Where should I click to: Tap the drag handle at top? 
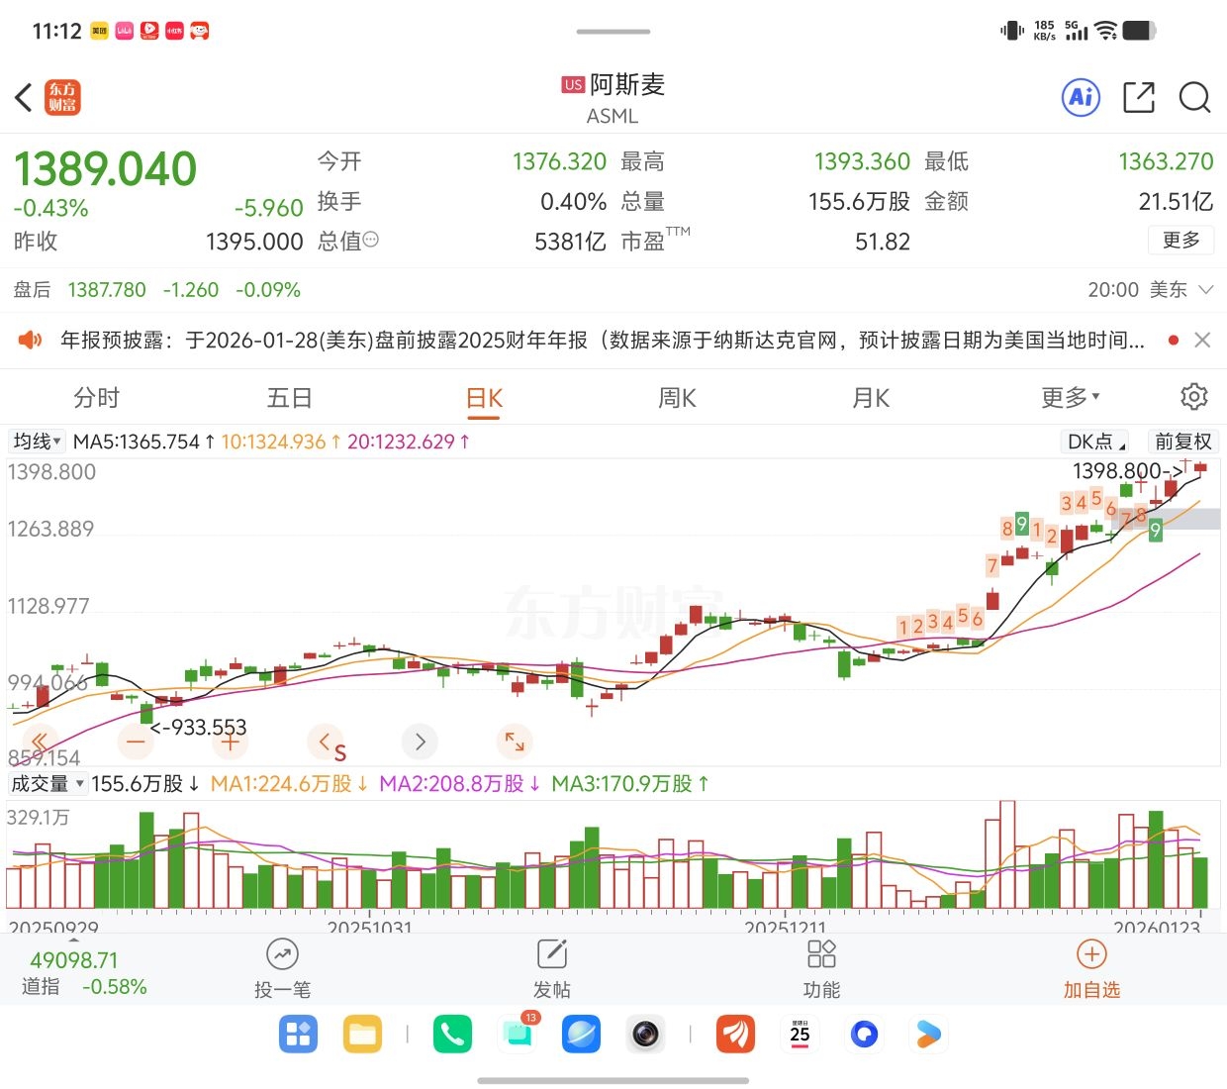[613, 32]
